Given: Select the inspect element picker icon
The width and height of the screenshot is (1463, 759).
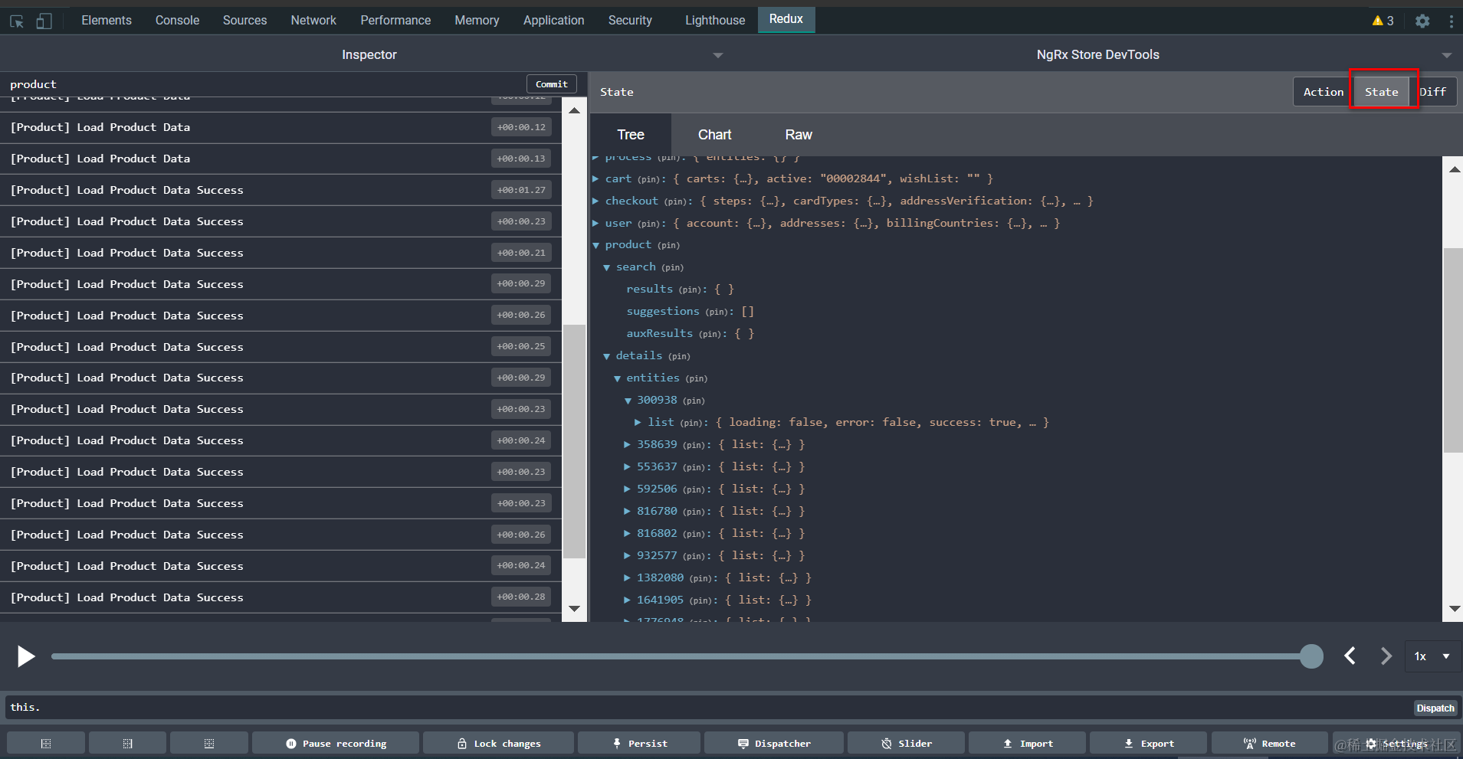Looking at the screenshot, I should tap(17, 21).
